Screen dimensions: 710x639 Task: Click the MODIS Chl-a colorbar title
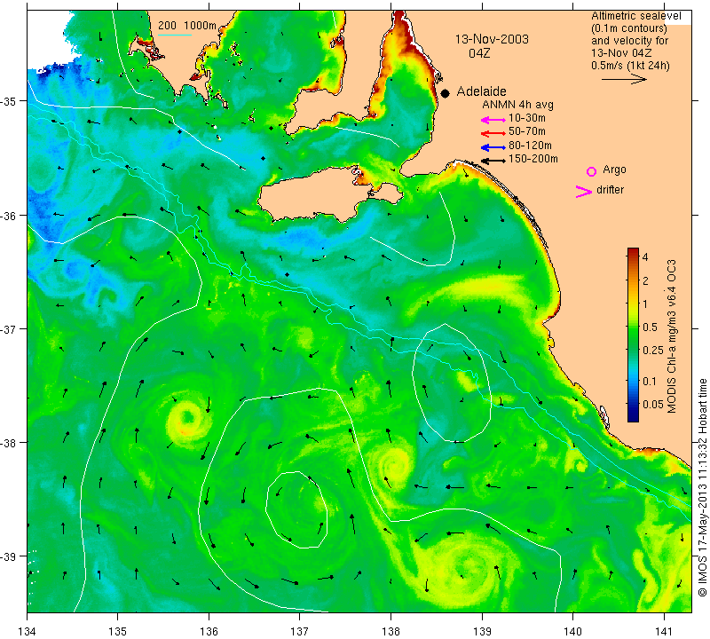pyautogui.click(x=672, y=336)
